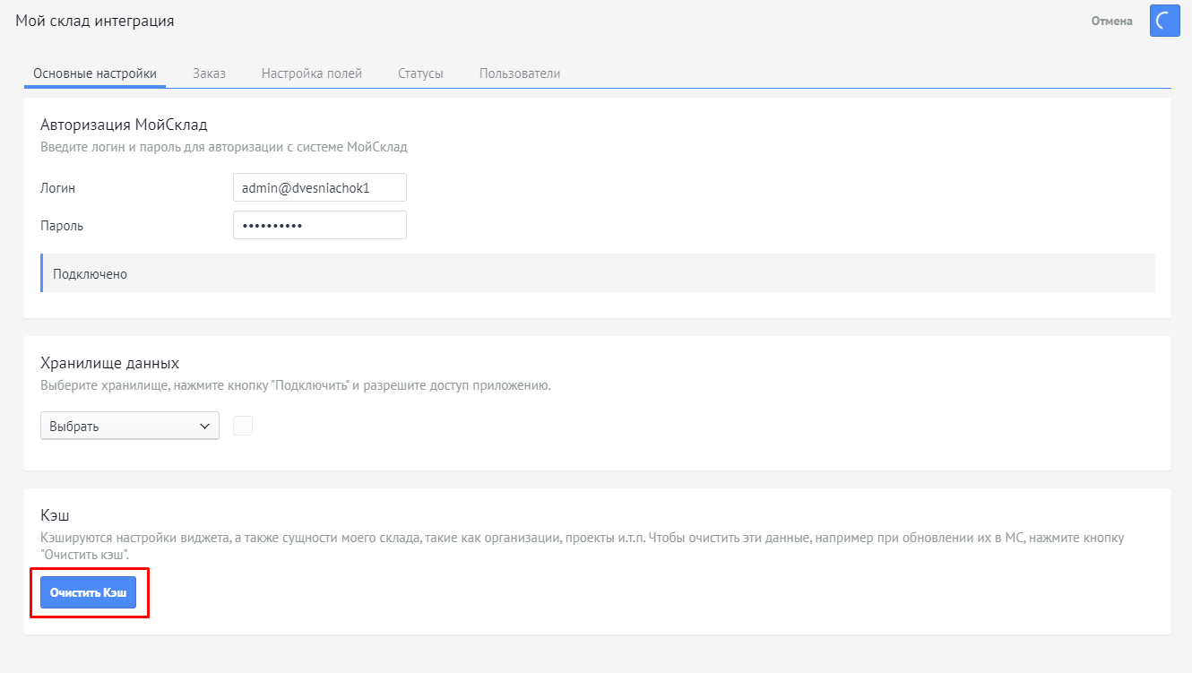This screenshot has height=673, width=1192.
Task: Open the Заказ tab
Action: pyautogui.click(x=209, y=73)
